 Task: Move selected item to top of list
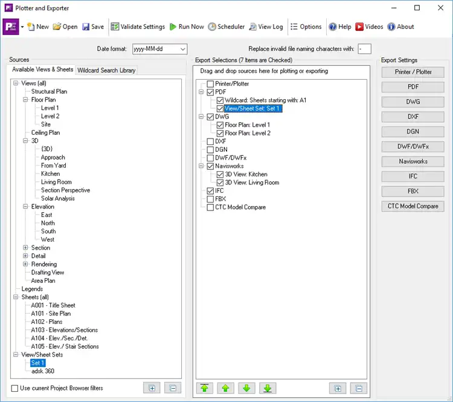tap(205, 389)
